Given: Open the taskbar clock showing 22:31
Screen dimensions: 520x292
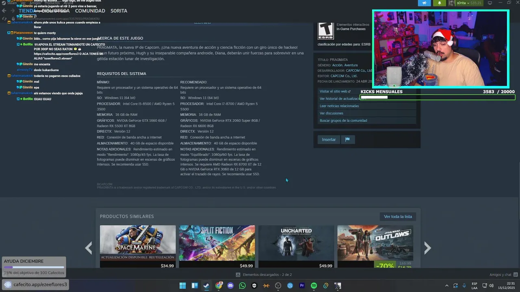Looking at the screenshot, I should point(506,286).
